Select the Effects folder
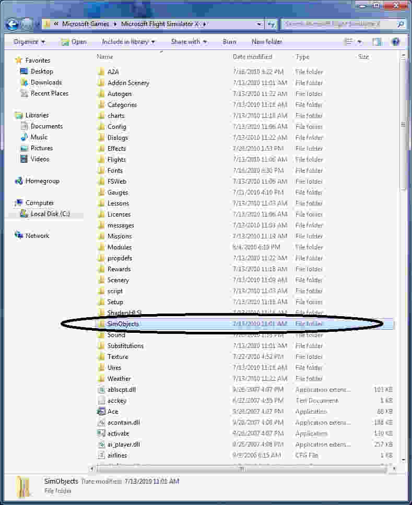This screenshot has width=412, height=505. (x=116, y=149)
